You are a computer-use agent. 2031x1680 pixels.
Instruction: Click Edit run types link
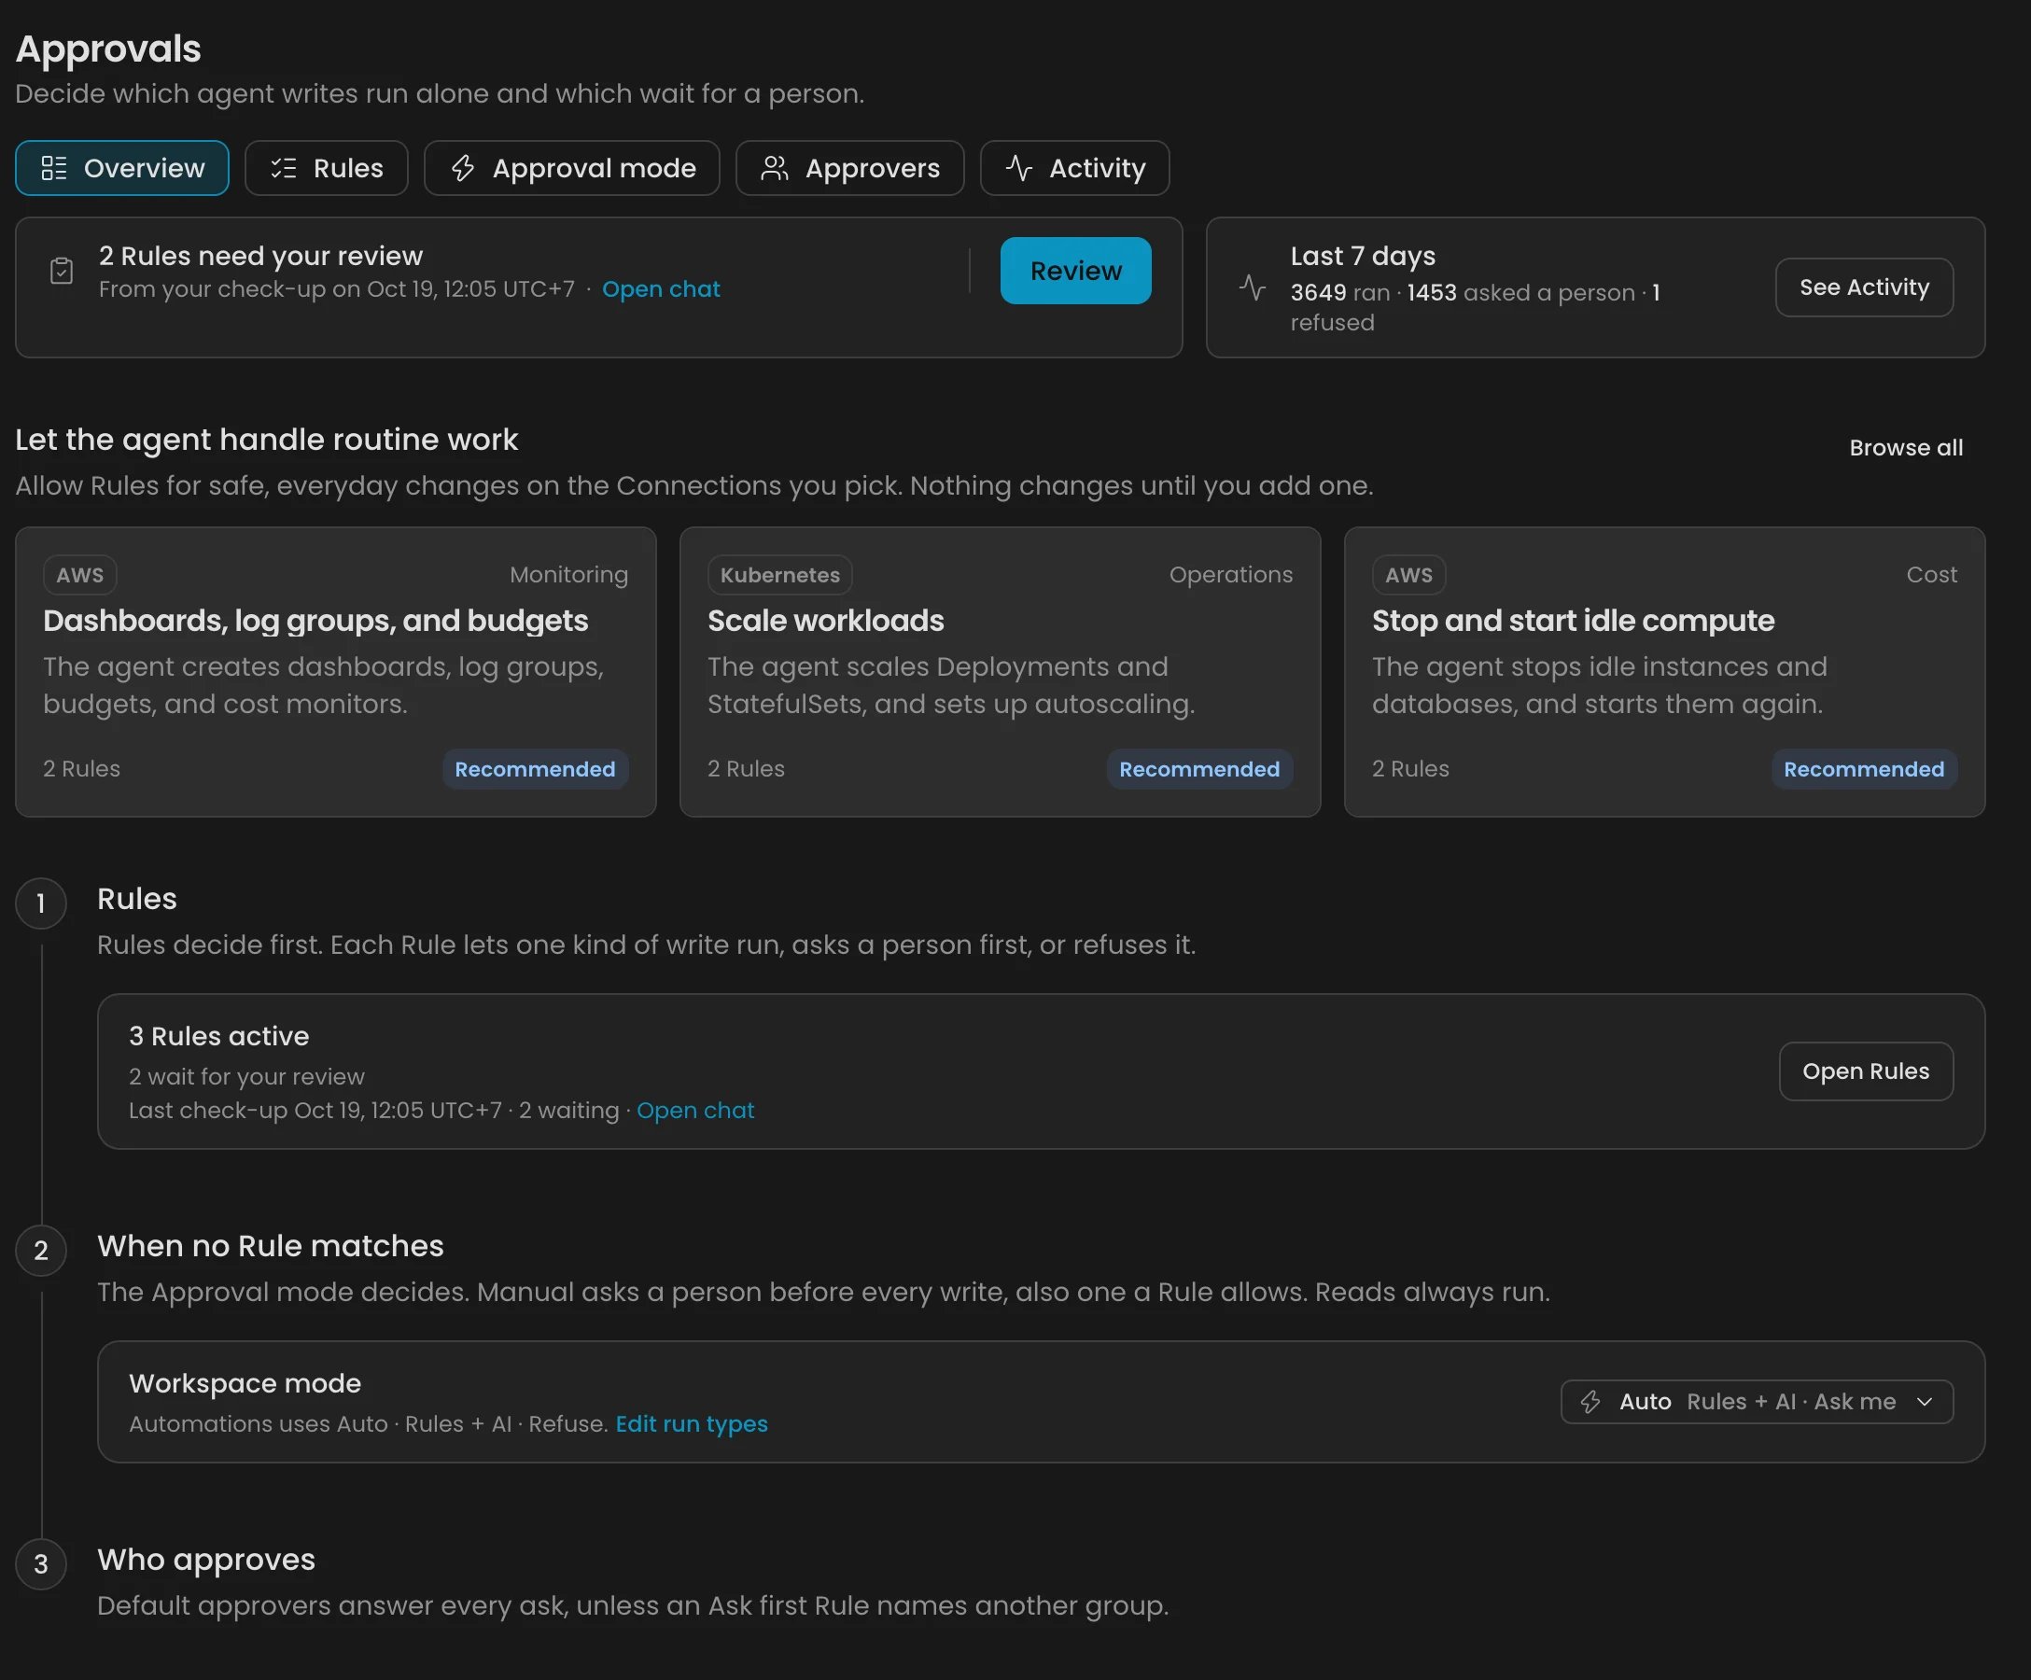[x=692, y=1423]
